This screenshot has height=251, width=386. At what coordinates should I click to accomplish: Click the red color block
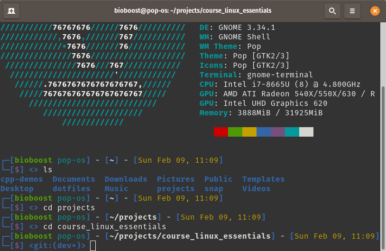click(x=221, y=132)
